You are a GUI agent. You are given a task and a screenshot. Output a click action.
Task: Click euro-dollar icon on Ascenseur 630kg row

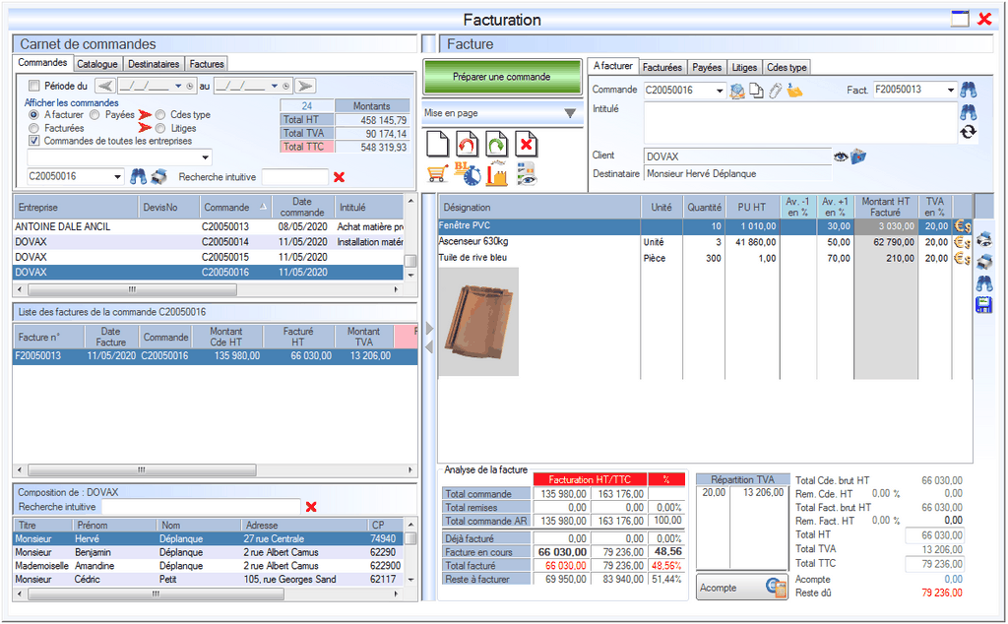click(x=963, y=242)
